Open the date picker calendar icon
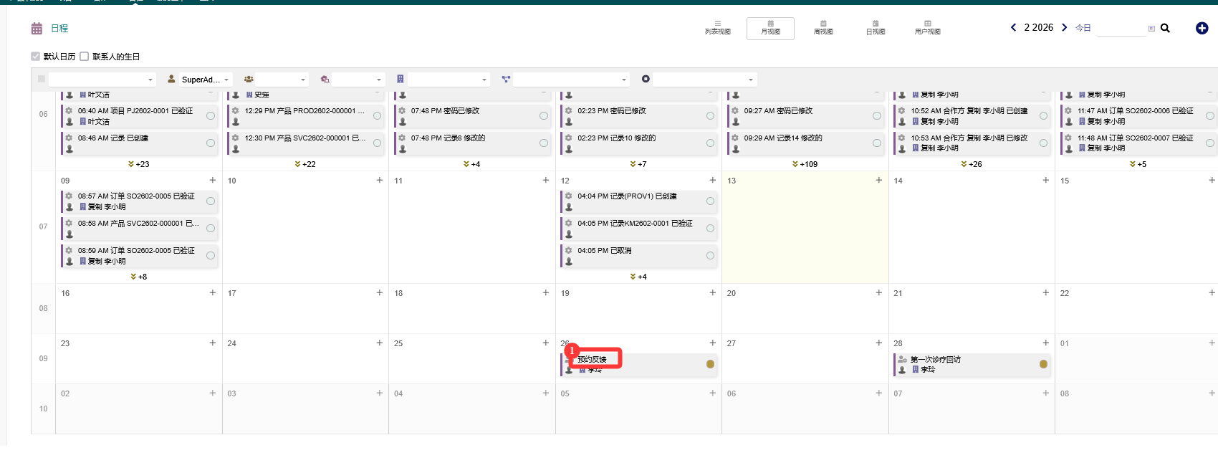 [x=1151, y=29]
